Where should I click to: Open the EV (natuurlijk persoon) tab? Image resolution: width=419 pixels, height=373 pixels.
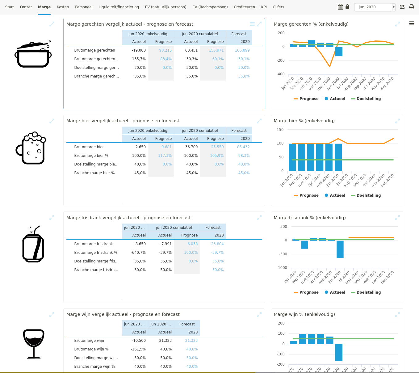pos(166,7)
